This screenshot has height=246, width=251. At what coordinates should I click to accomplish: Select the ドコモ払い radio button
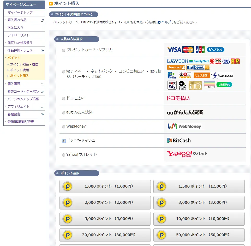pyautogui.click(x=64, y=98)
